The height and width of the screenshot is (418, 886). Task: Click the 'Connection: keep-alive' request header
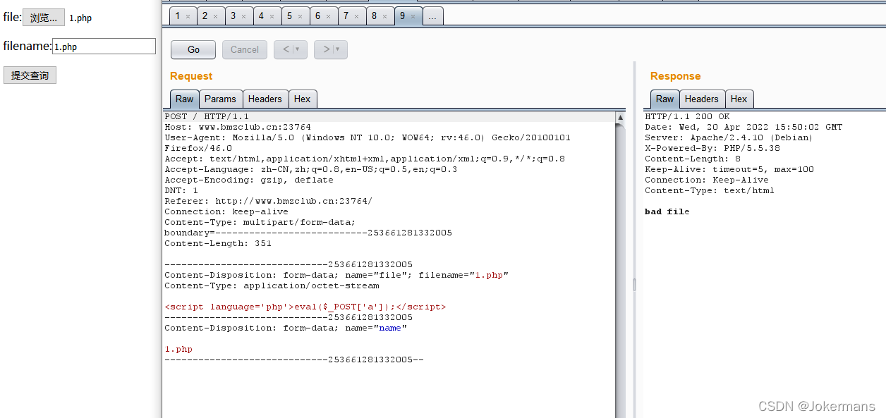[x=226, y=211]
